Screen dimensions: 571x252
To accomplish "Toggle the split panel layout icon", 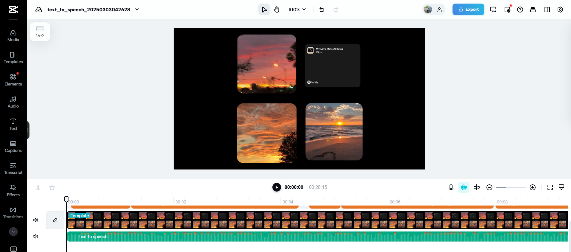I will [547, 10].
